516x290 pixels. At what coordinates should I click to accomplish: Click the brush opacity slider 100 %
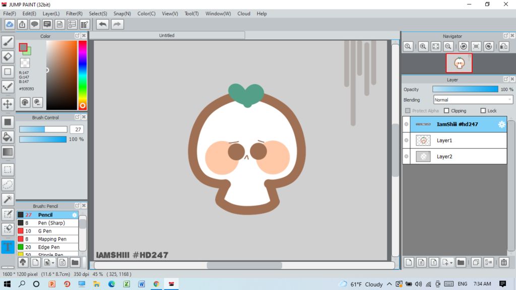[43, 139]
